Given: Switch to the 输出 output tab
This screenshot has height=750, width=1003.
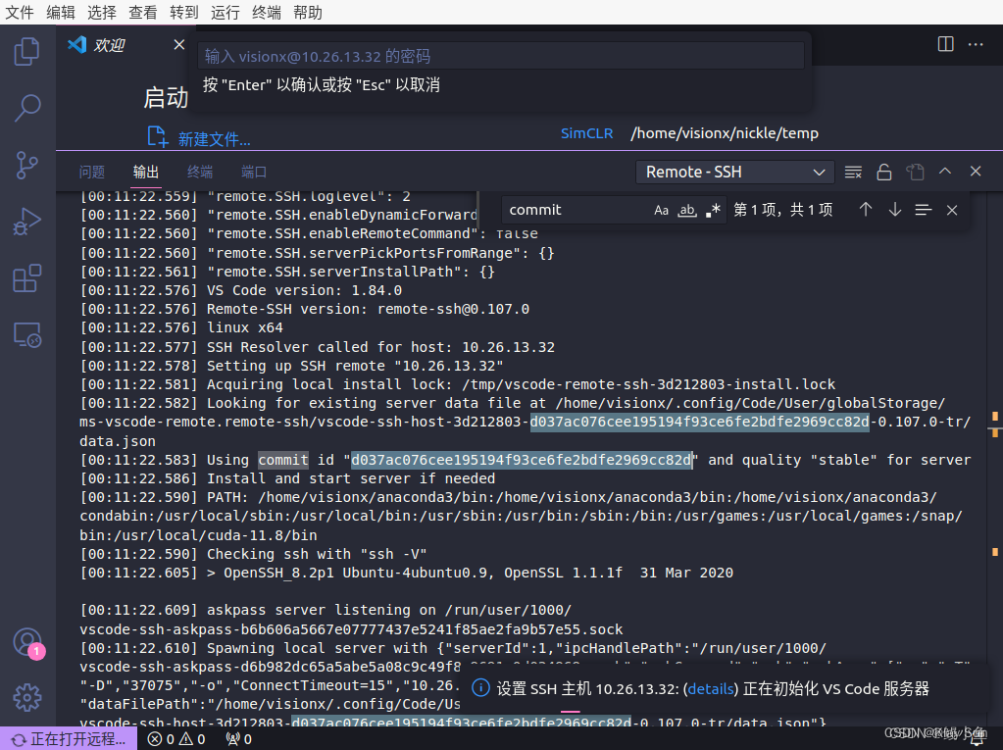Looking at the screenshot, I should 146,172.
